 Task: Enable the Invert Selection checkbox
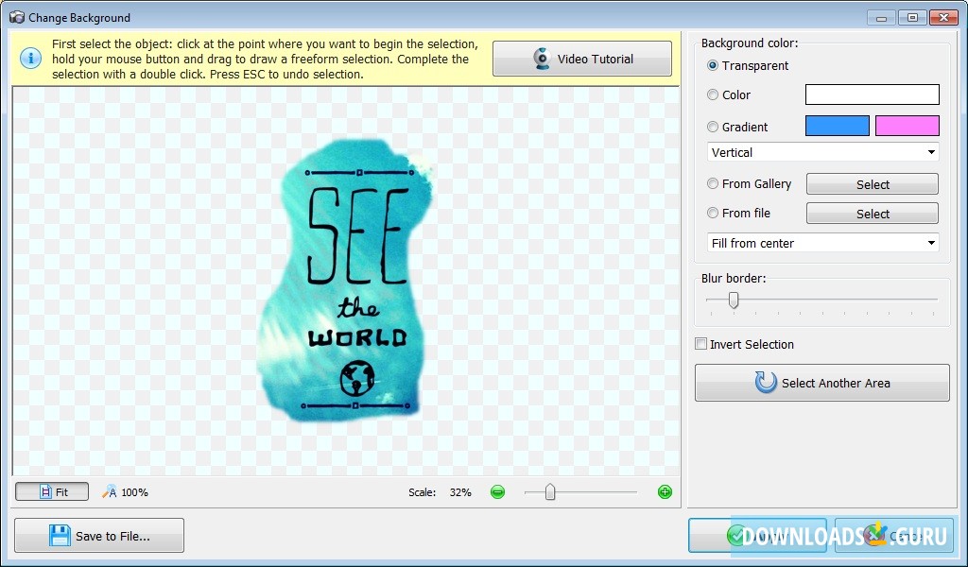[701, 345]
